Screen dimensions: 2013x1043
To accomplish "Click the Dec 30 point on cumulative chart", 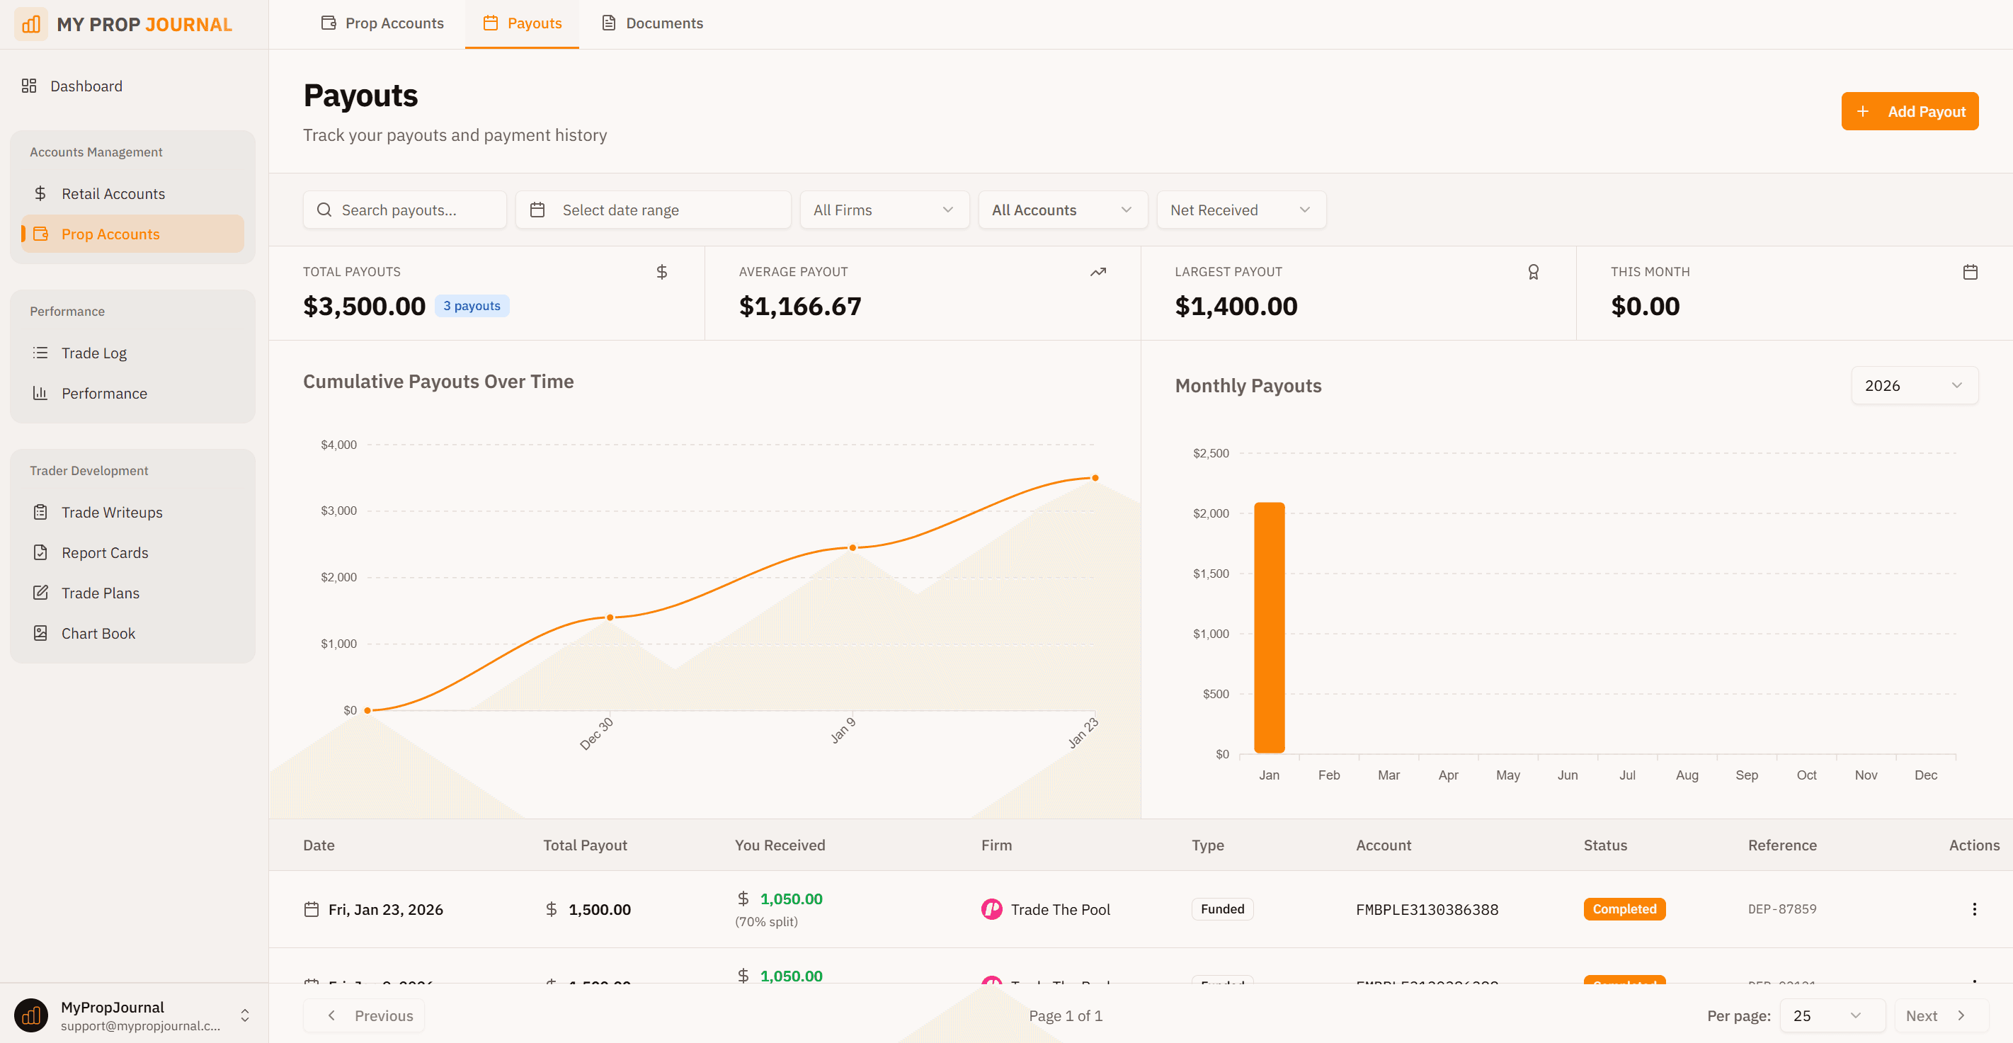I will tap(610, 617).
